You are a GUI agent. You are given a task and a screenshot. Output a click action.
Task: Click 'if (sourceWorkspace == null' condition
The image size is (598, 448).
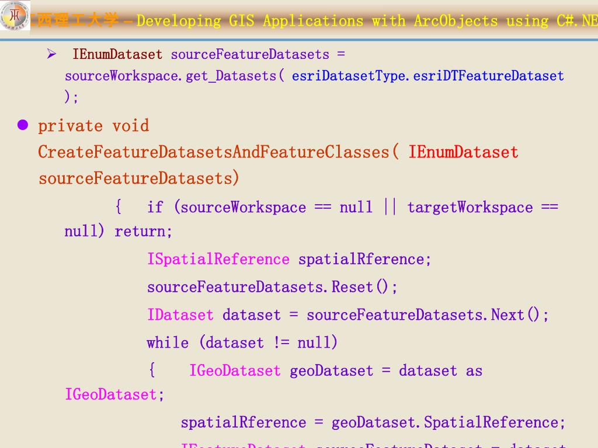[x=260, y=207]
